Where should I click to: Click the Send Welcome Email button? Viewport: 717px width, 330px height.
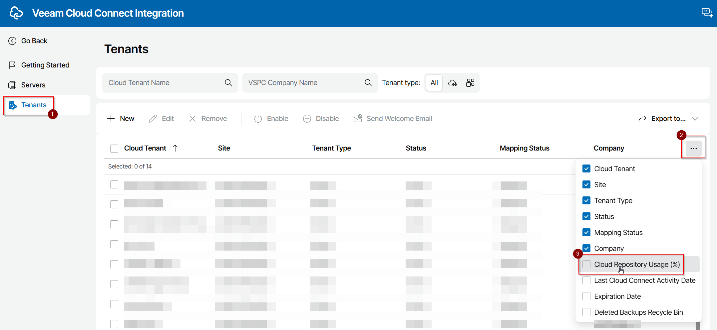pos(393,119)
